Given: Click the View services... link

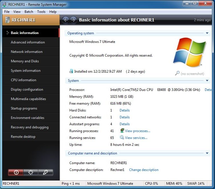Looking at the screenshot, I should [136, 138].
